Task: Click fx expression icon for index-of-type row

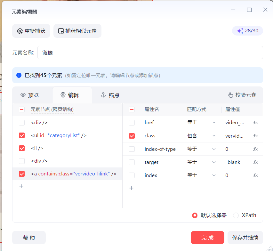Action: tap(255, 149)
